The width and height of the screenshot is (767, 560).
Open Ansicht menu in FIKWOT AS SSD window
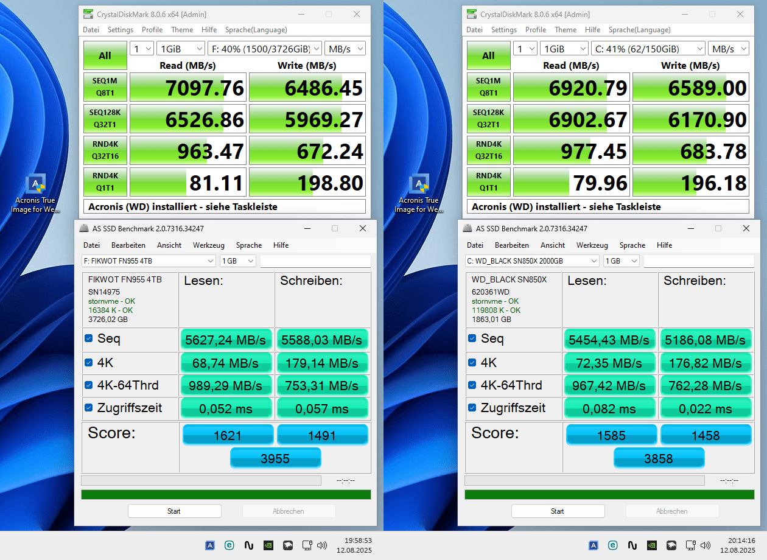[x=169, y=245]
